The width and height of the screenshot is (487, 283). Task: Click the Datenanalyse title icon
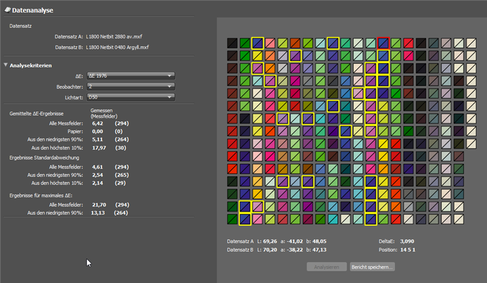8,9
